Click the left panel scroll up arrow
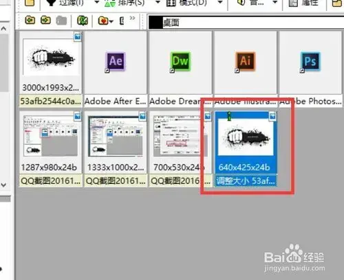This screenshot has height=280, width=344. pyautogui.click(x=3, y=29)
